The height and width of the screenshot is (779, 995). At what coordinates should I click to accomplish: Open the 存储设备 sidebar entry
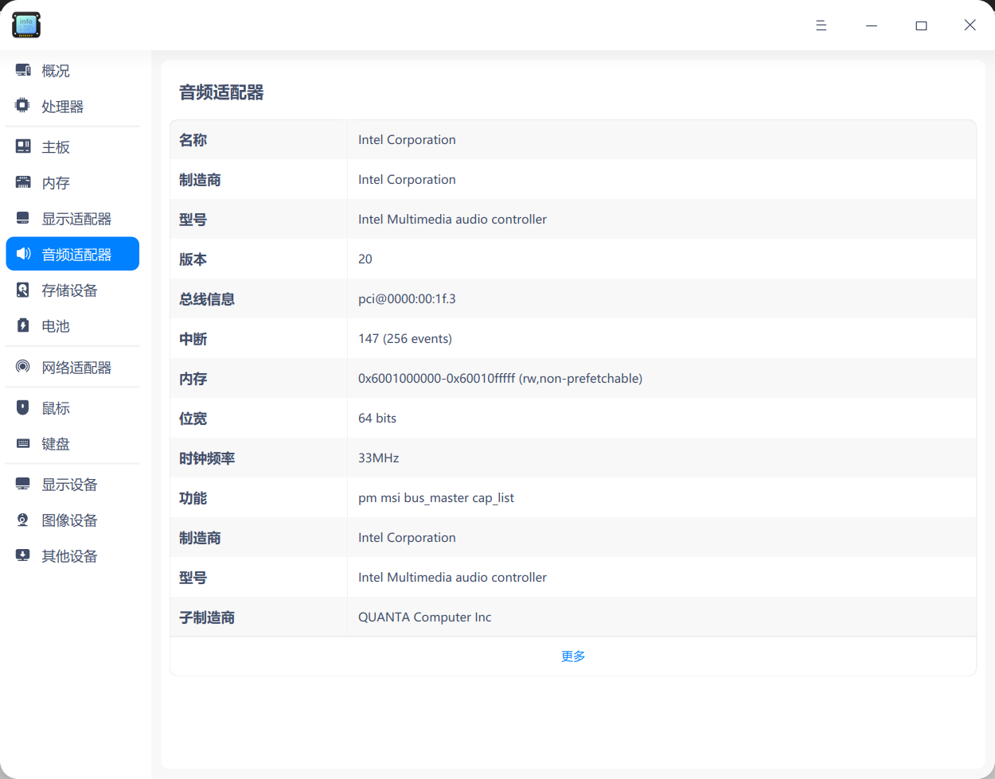(x=72, y=290)
